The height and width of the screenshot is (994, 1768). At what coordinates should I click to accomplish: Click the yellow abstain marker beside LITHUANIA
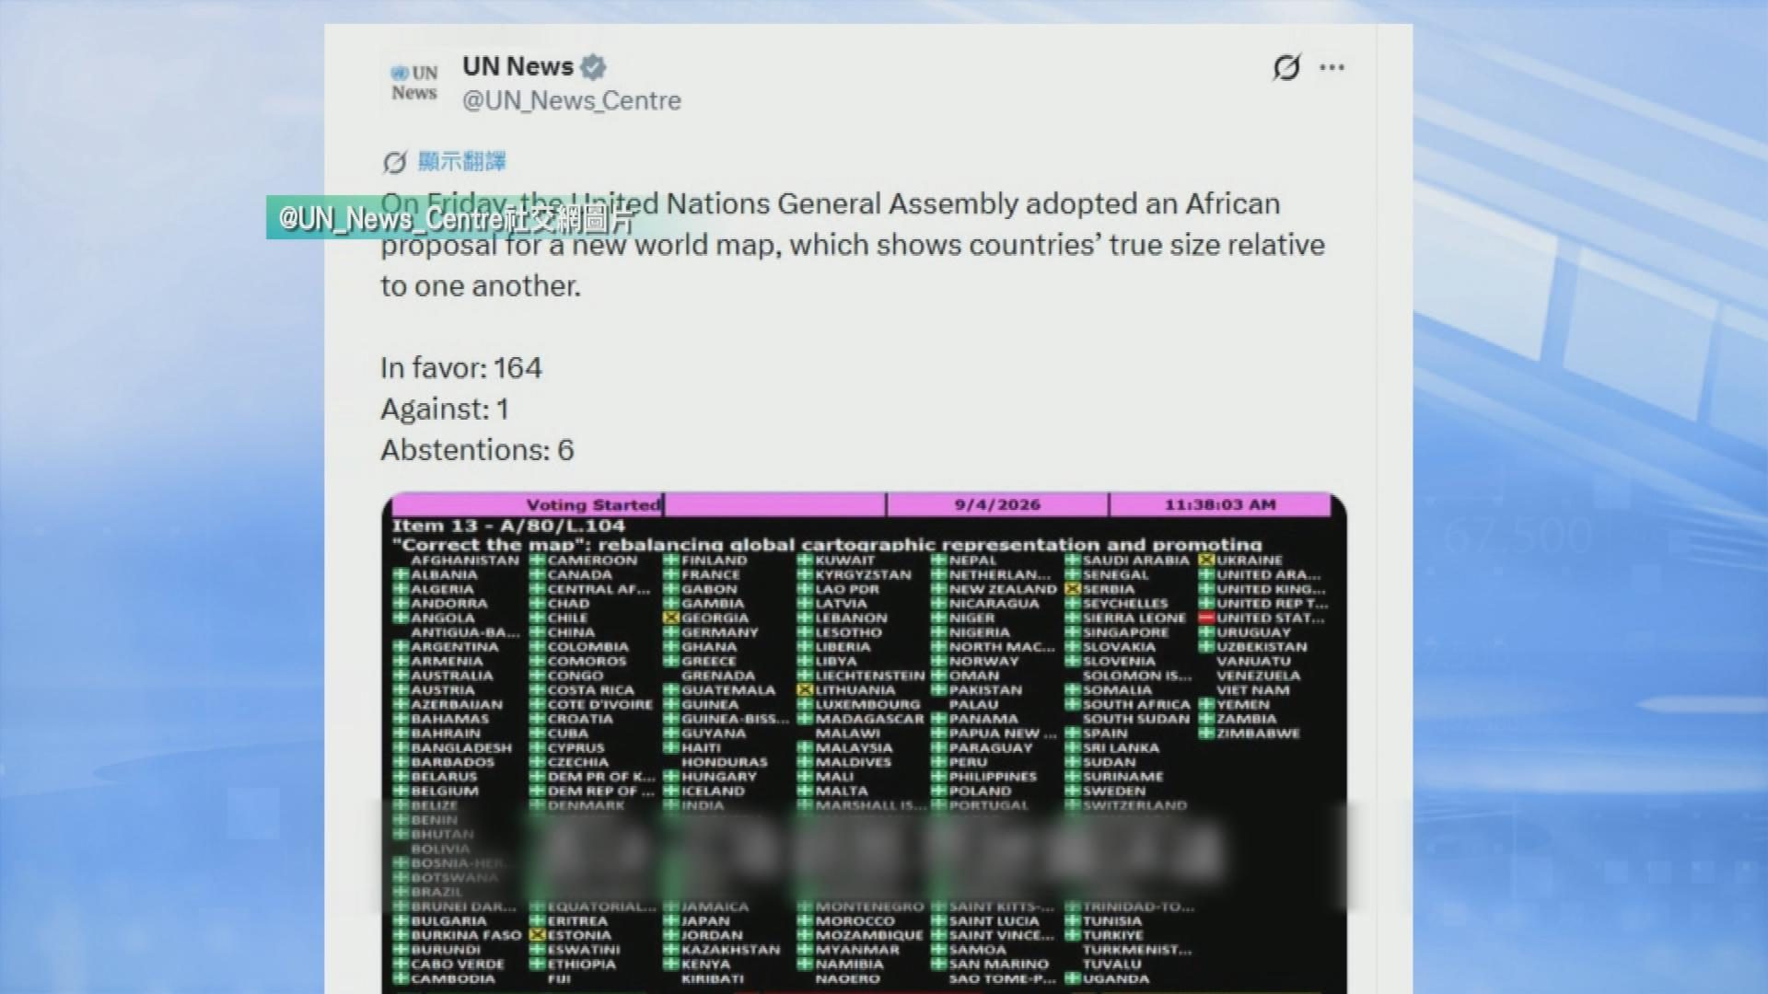pos(805,690)
